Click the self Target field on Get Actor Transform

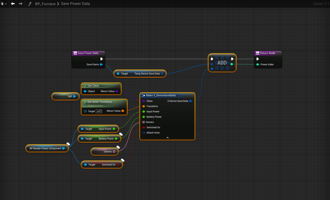coord(99,111)
